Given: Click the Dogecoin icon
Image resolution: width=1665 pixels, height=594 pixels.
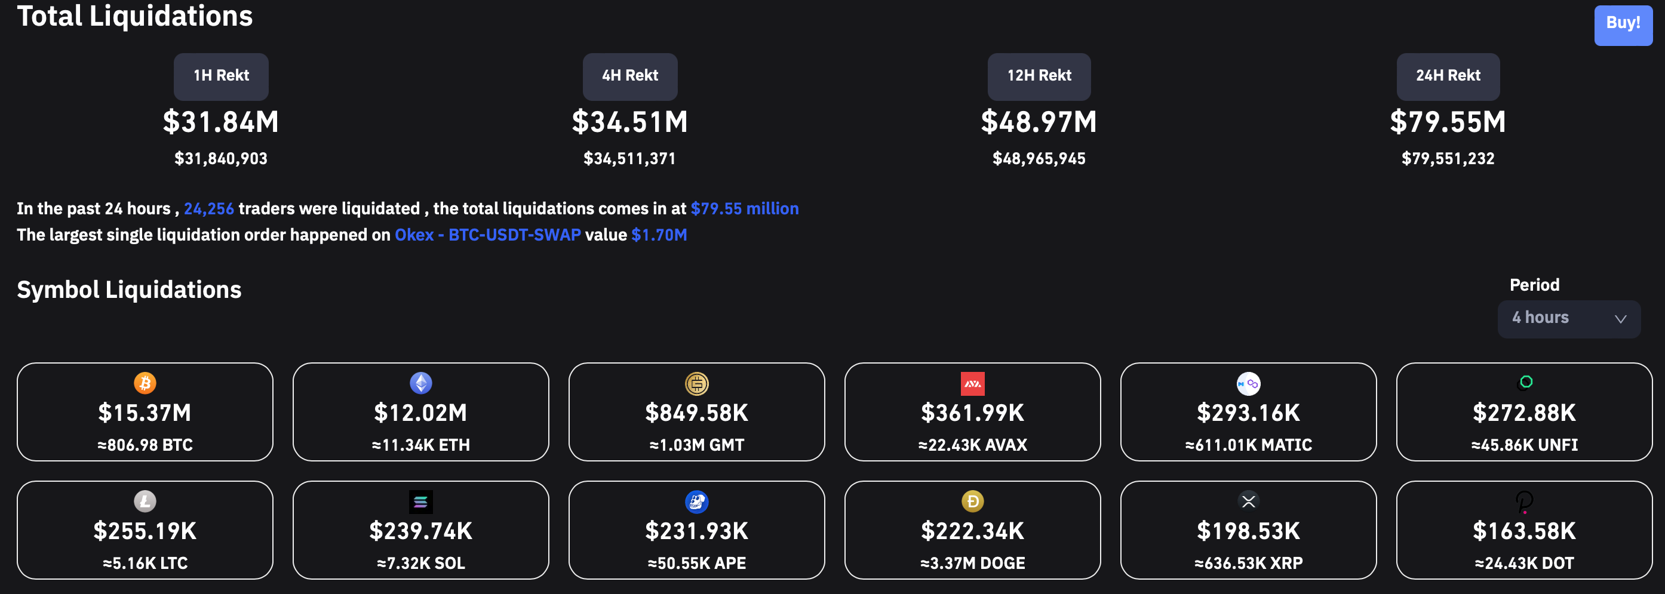Looking at the screenshot, I should coord(972,501).
